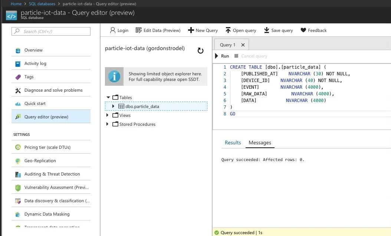391x236 pixels.
Task: Select the Query 1 tab
Action: [x=227, y=45]
